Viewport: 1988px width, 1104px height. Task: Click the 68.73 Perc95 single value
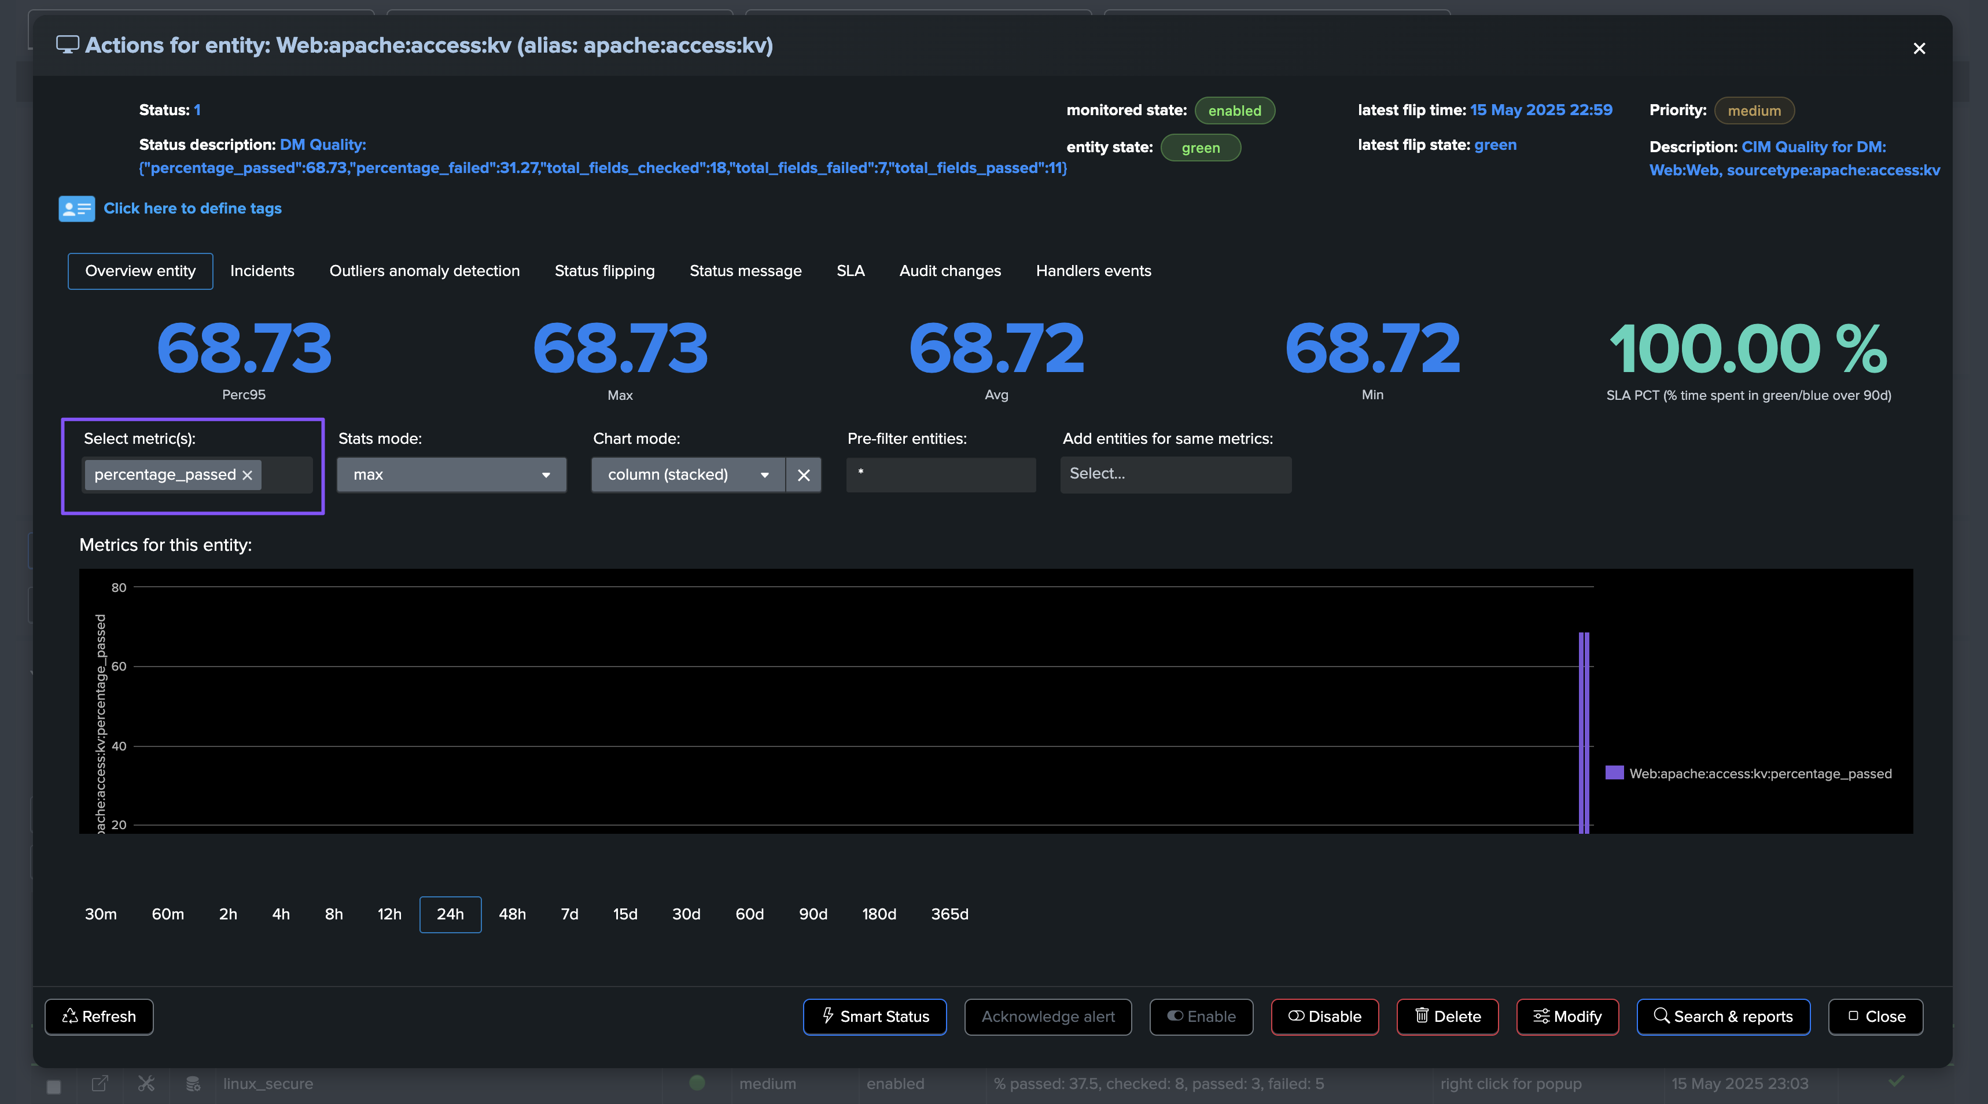pos(244,348)
